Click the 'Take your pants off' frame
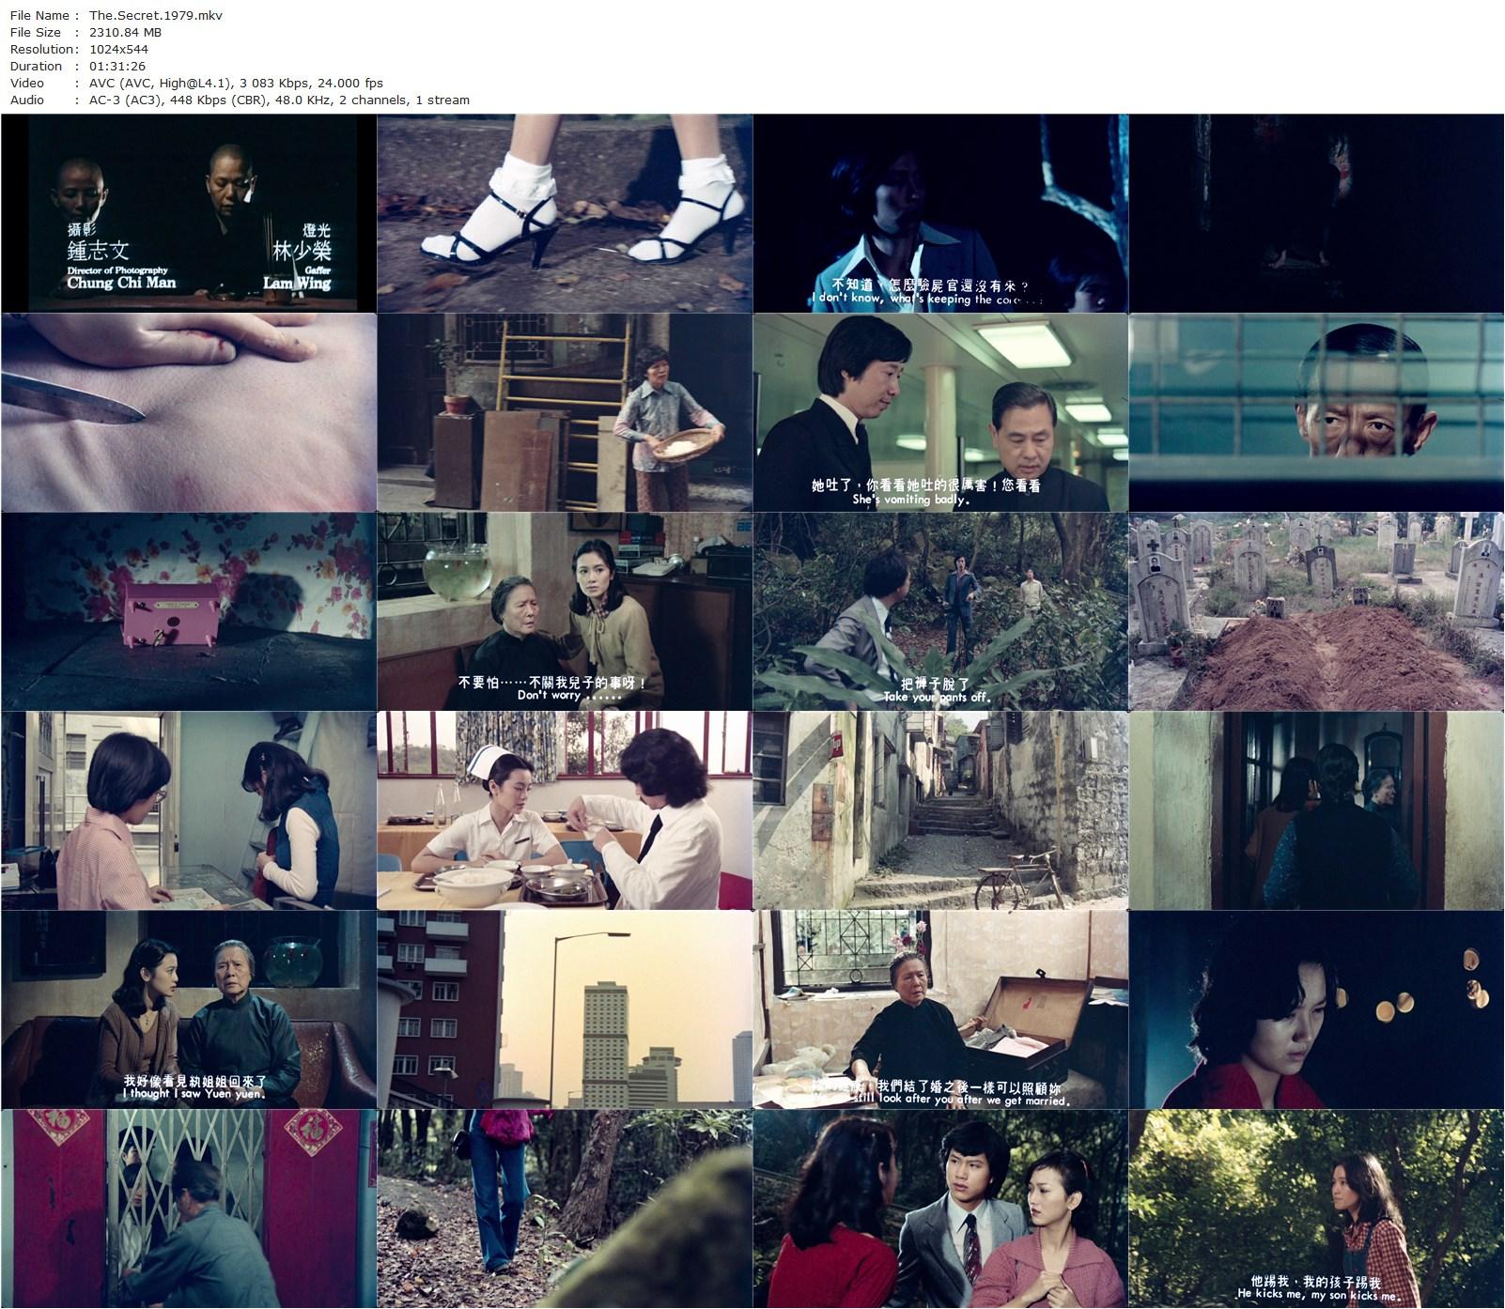This screenshot has height=1309, width=1505. coord(940,611)
